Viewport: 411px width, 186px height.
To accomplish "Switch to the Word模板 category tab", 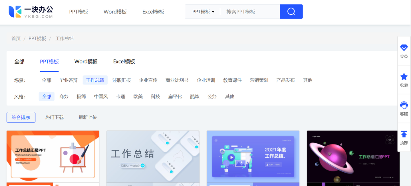I will click(x=86, y=61).
